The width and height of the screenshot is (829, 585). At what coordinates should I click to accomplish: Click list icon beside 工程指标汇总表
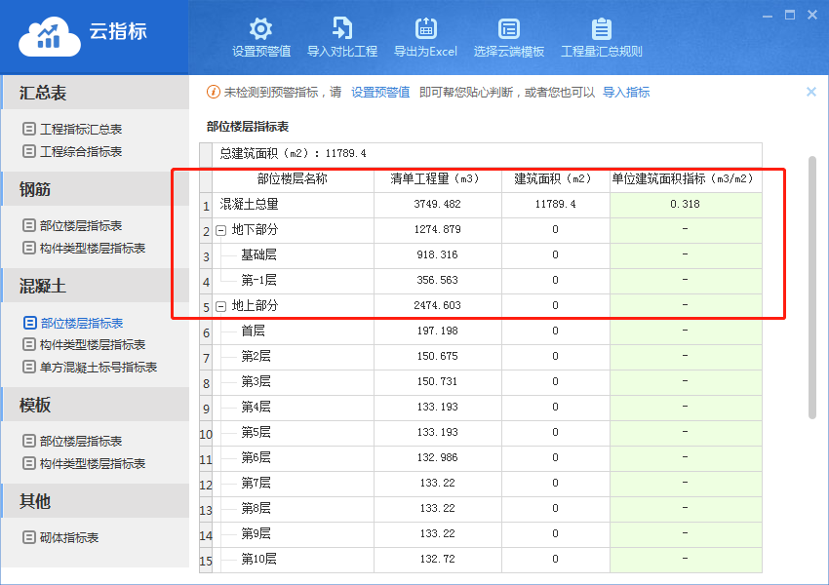[x=29, y=129]
